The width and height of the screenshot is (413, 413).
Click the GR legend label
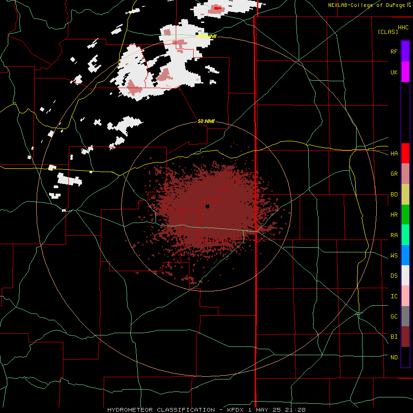(x=394, y=174)
